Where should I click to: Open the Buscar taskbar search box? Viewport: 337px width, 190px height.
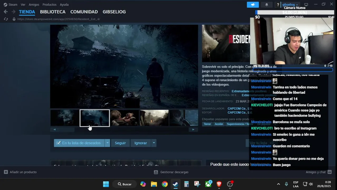(x=125, y=184)
